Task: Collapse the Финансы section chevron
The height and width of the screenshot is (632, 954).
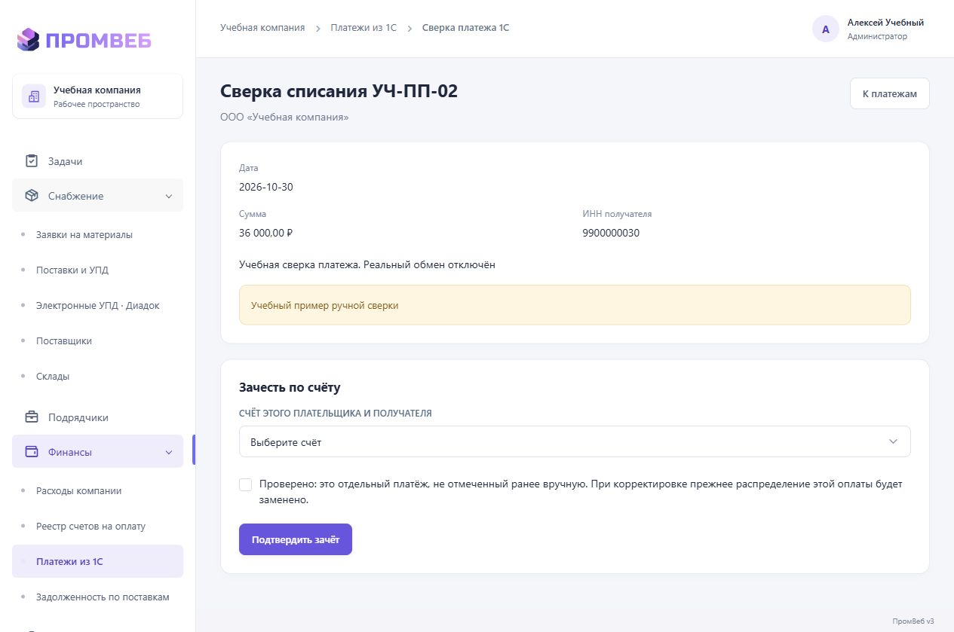Action: tap(168, 452)
